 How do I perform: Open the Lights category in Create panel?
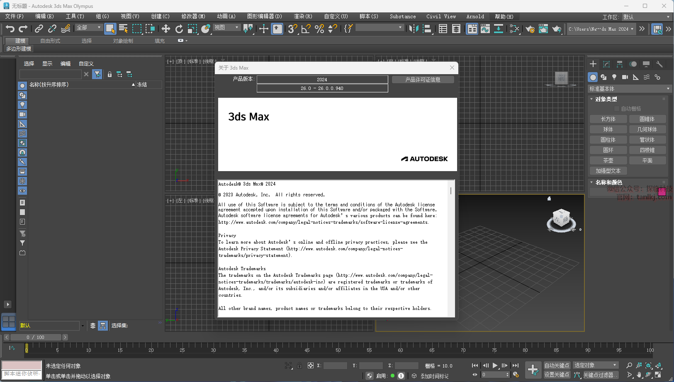[614, 77]
